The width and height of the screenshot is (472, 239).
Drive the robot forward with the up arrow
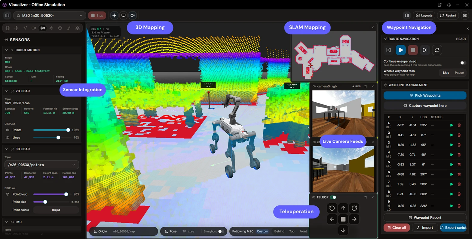(343, 208)
